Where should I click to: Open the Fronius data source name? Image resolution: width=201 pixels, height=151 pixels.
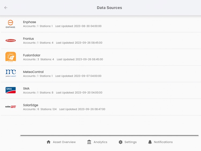pos(28,39)
